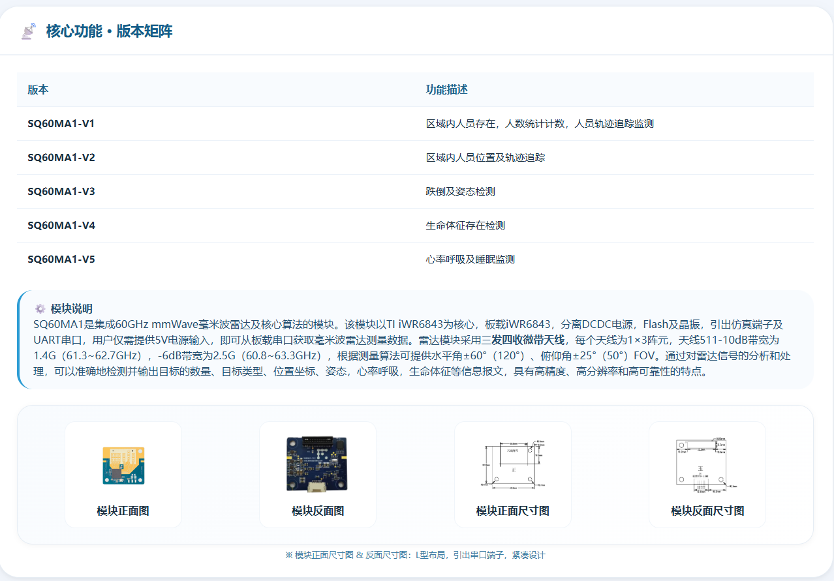Open the 模块正面图 board image

click(123, 465)
